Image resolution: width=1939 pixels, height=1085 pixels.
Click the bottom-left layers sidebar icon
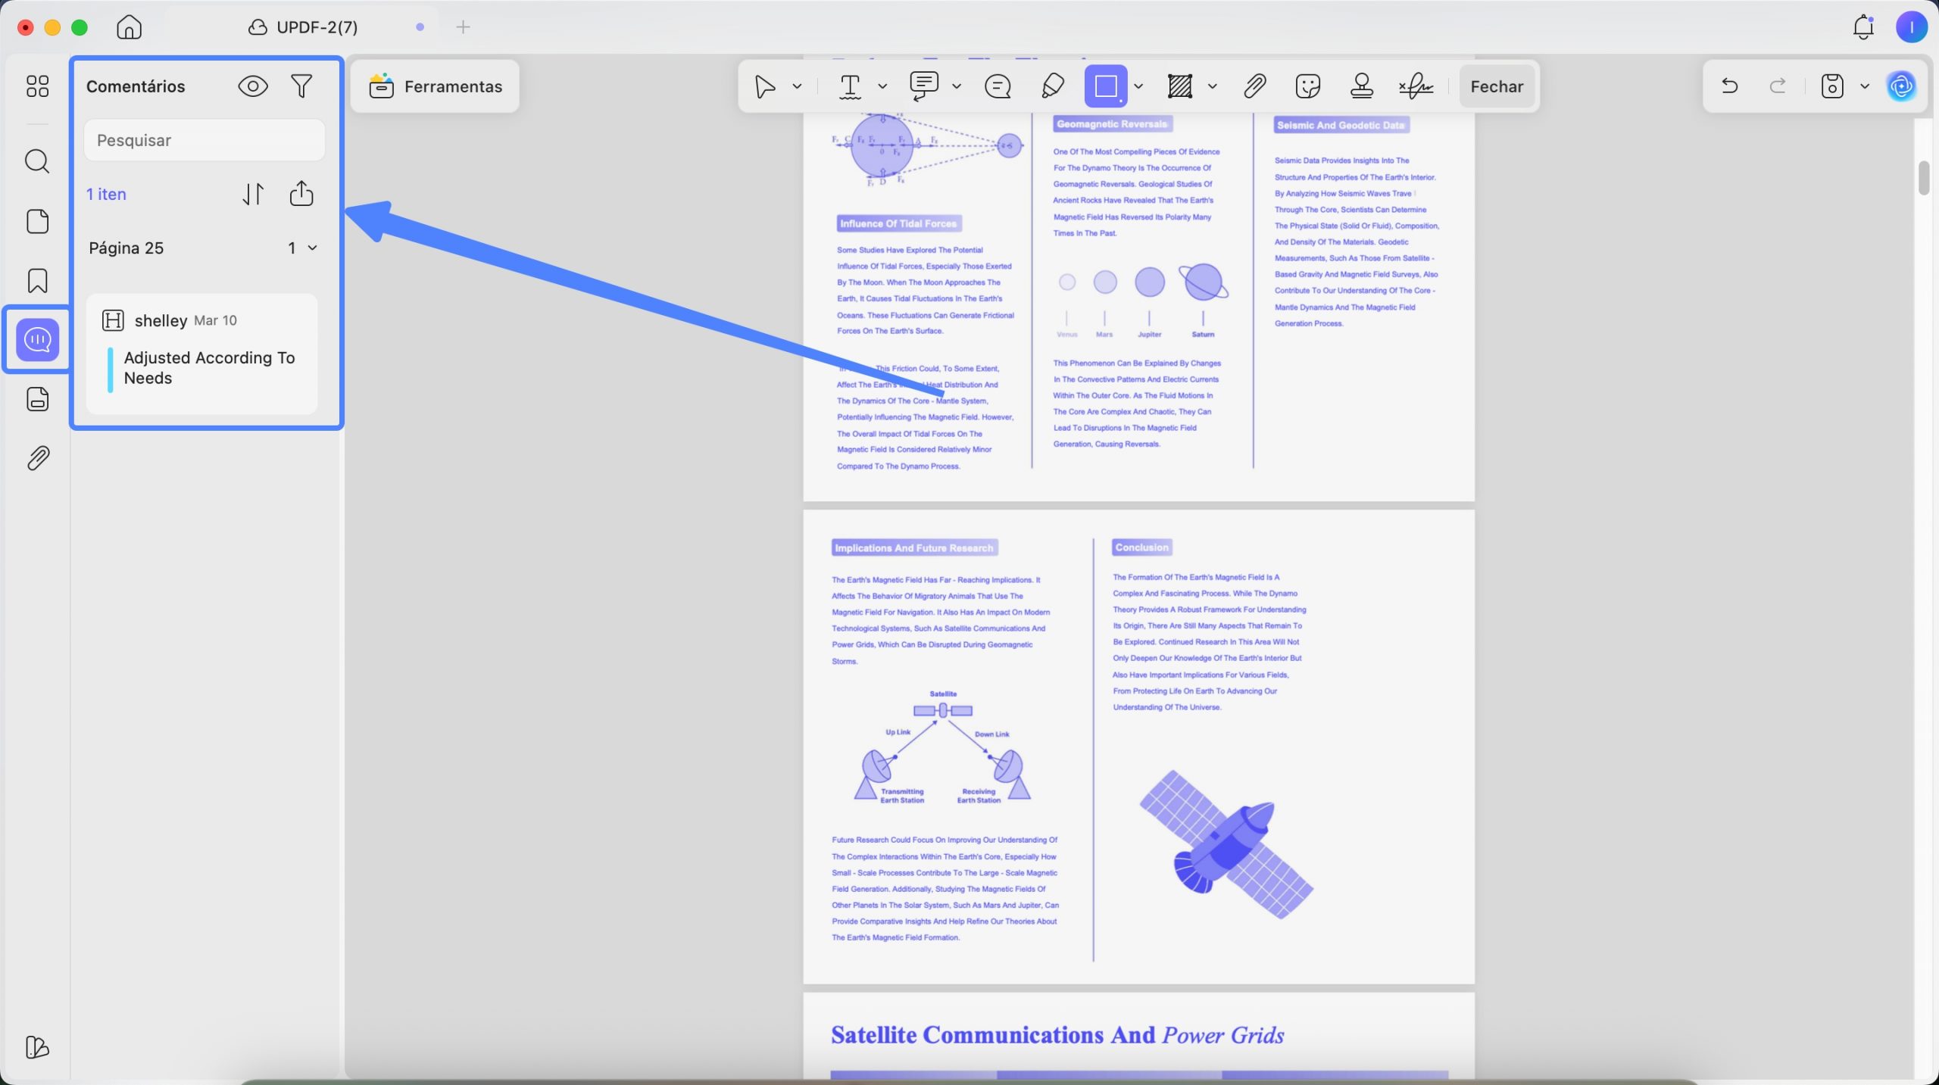tap(37, 1047)
